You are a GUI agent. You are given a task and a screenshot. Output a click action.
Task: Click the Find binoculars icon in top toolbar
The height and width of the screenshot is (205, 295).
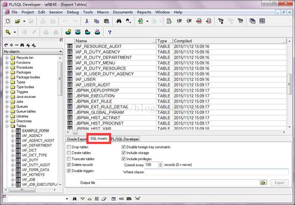(119, 21)
